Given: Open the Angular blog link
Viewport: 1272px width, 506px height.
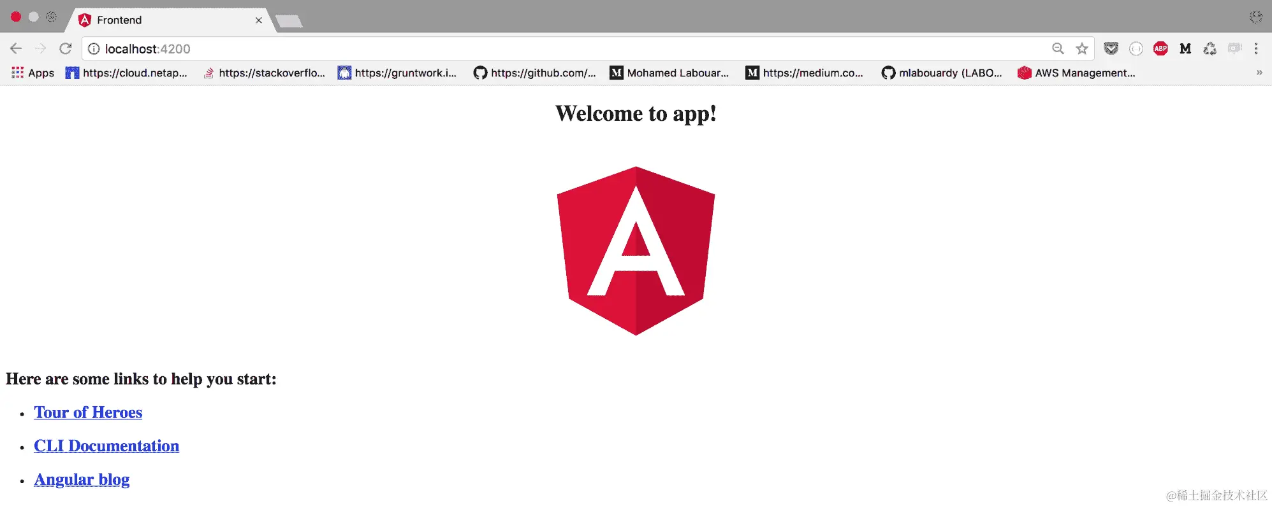Looking at the screenshot, I should click(x=82, y=479).
